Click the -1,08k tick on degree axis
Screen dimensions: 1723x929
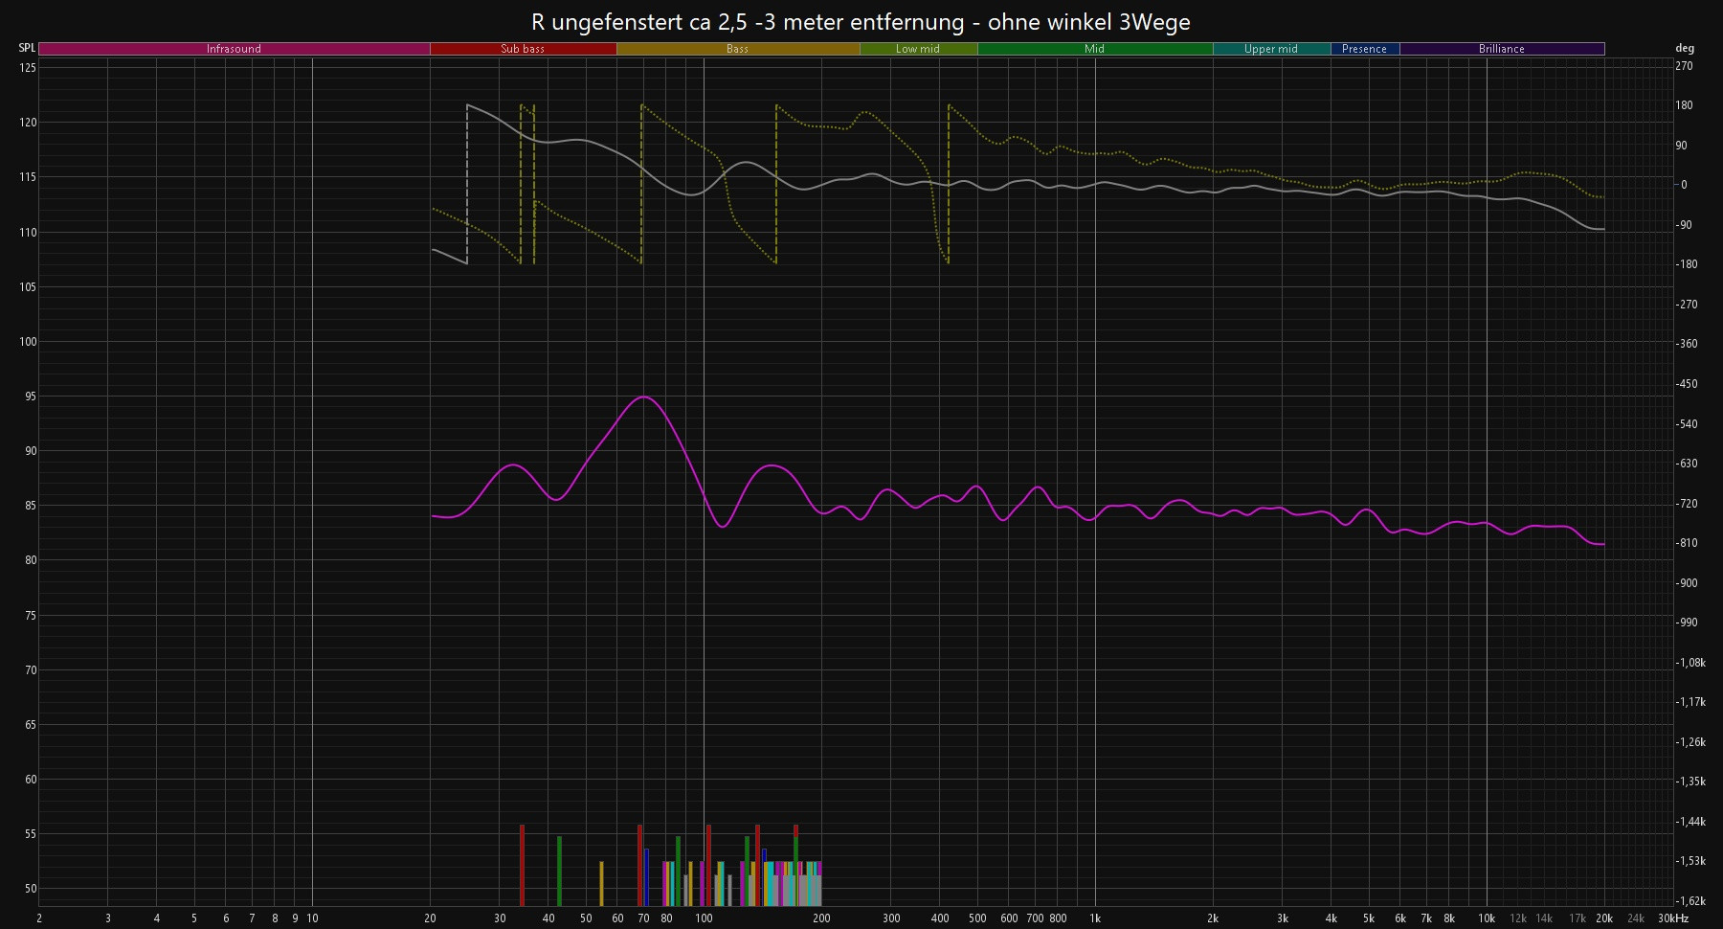pos(1689,663)
